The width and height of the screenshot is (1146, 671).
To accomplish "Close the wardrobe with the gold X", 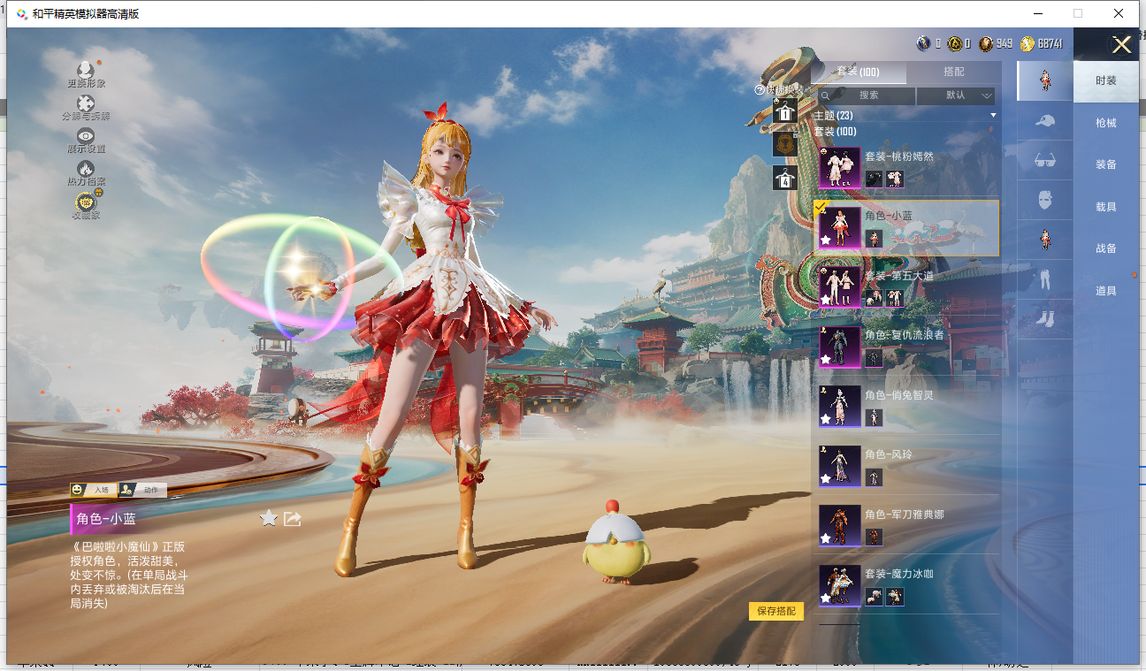I will [x=1121, y=45].
